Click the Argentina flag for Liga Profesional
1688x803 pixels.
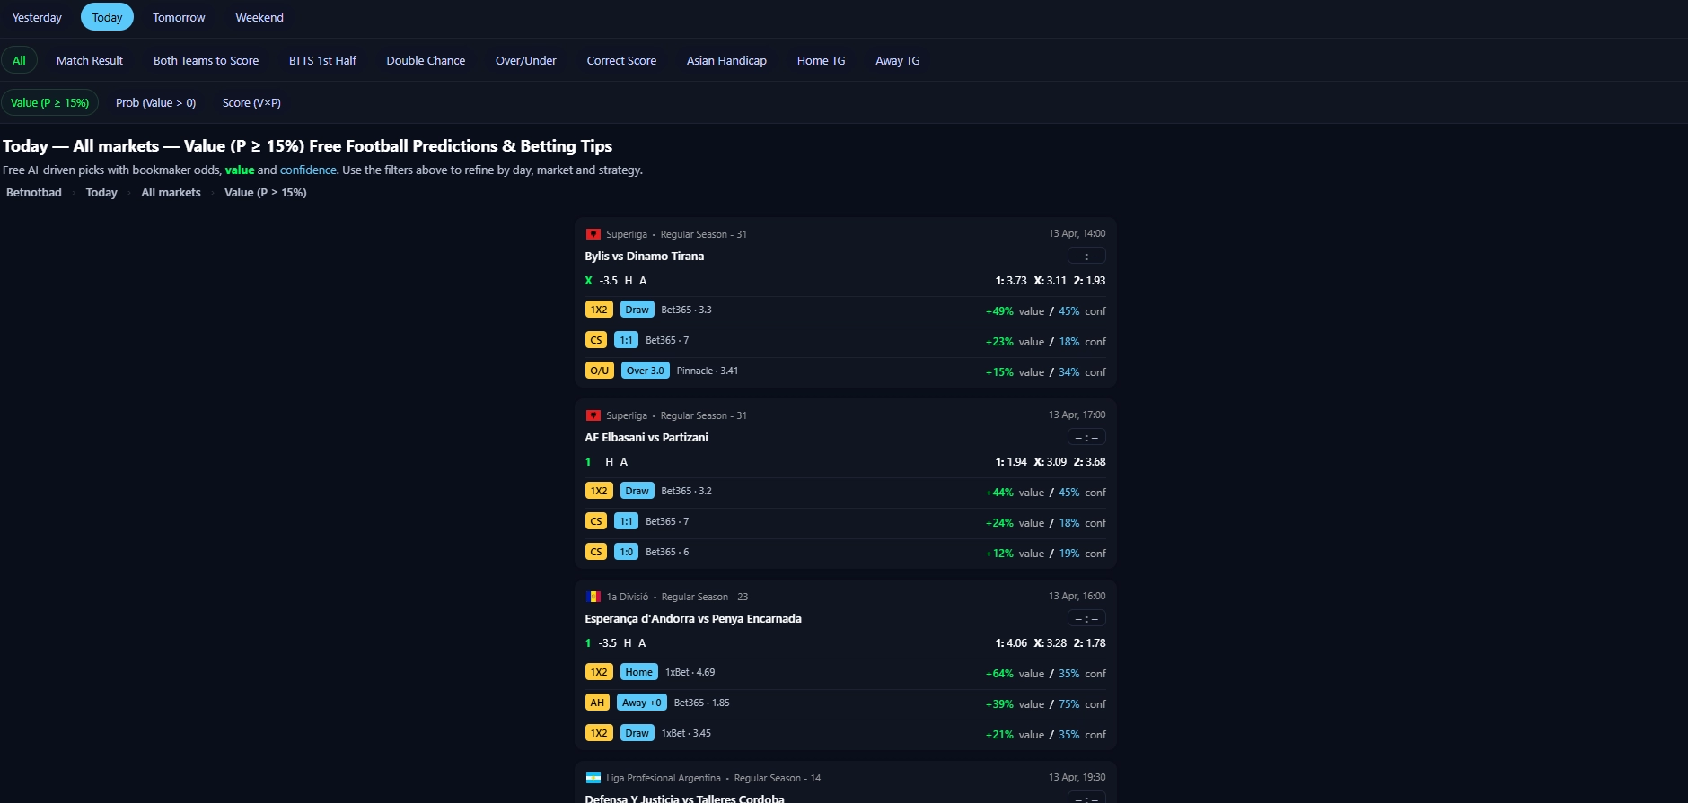click(593, 778)
